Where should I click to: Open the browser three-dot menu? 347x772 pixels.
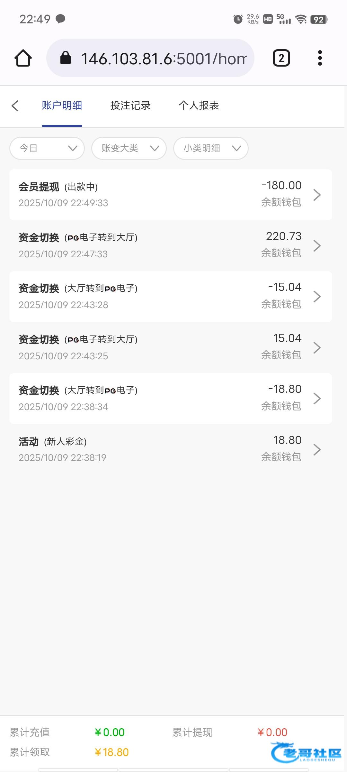tap(320, 58)
